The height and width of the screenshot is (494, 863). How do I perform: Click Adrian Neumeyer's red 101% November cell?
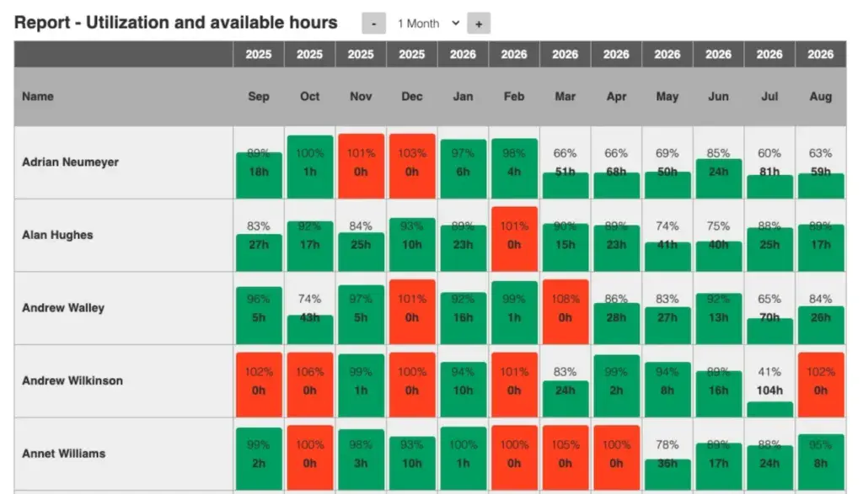(361, 162)
